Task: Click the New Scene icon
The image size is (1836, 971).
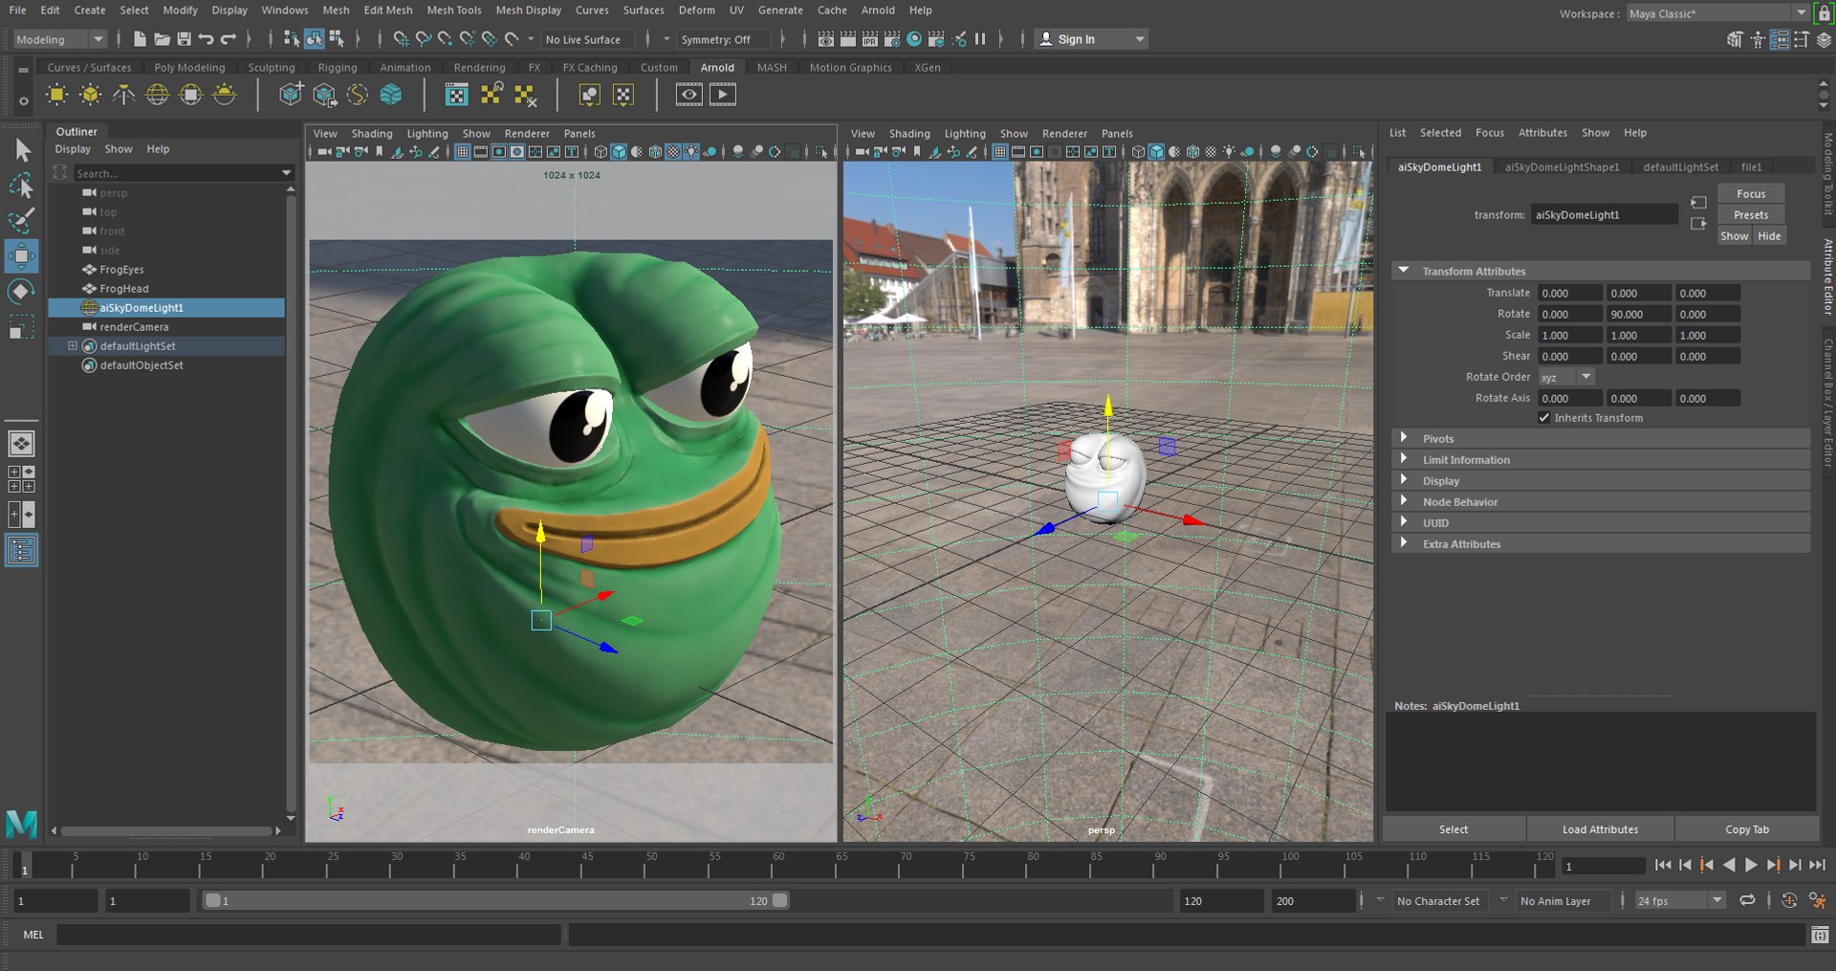Action: [x=141, y=39]
